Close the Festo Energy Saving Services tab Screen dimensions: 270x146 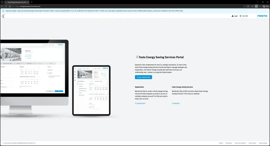click(x=28, y=2)
